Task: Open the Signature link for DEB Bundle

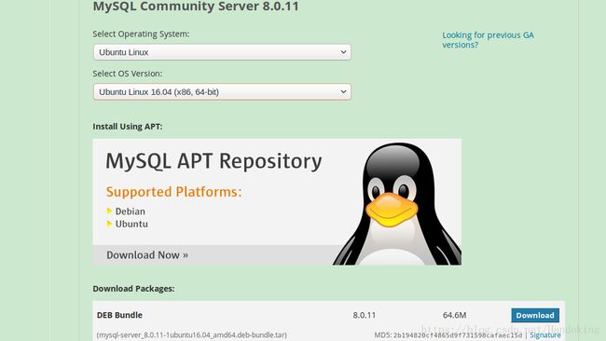Action: [x=545, y=334]
